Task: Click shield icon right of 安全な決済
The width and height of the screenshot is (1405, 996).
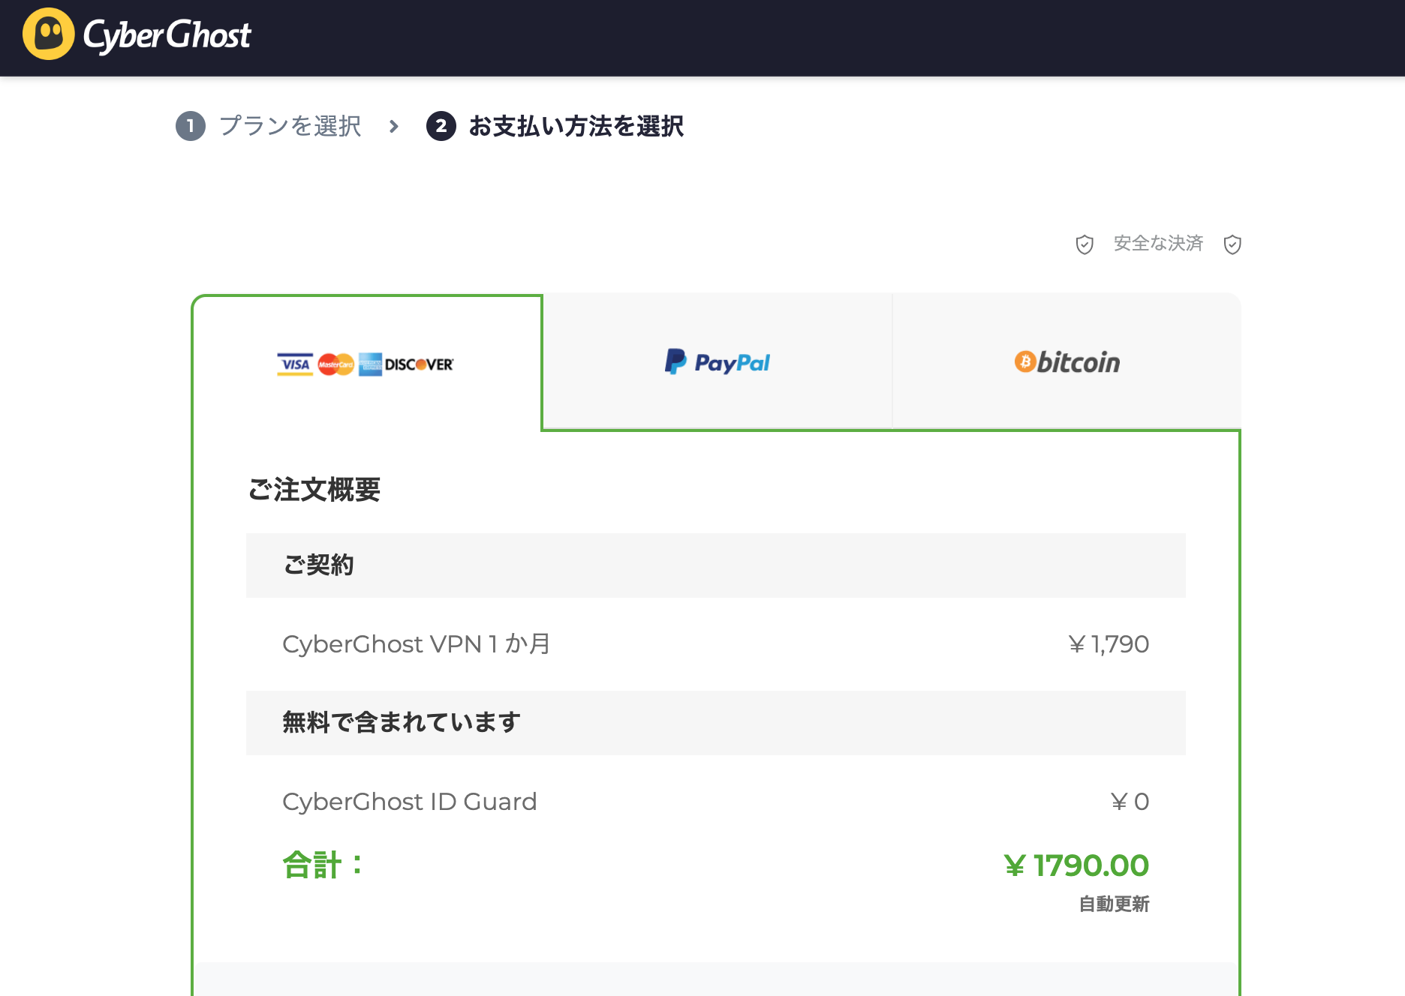Action: pyautogui.click(x=1232, y=244)
